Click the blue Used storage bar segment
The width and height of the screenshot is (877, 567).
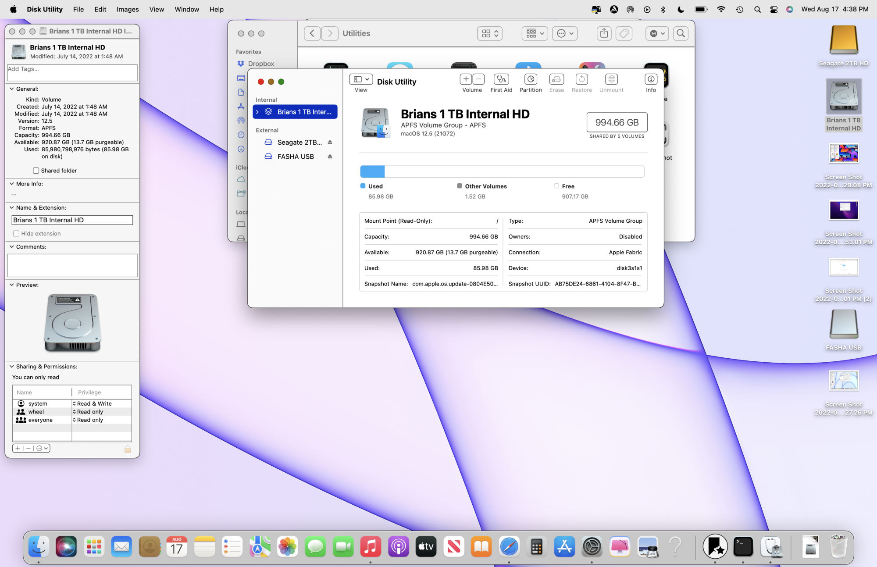coord(372,171)
